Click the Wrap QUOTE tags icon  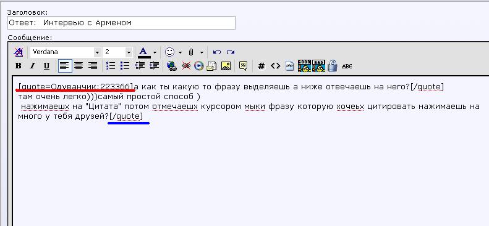point(243,66)
